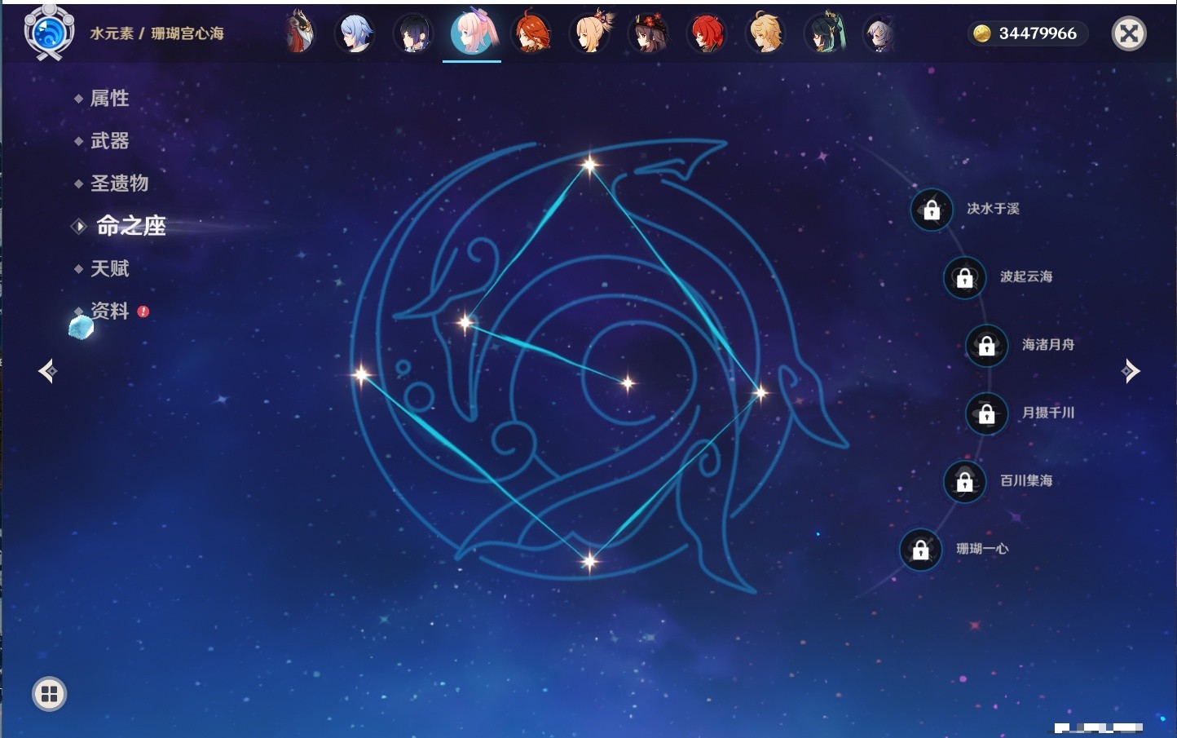Viewport: 1177px width, 738px height.
Task: Open constellation label 月摄千川
Action: point(1048,413)
